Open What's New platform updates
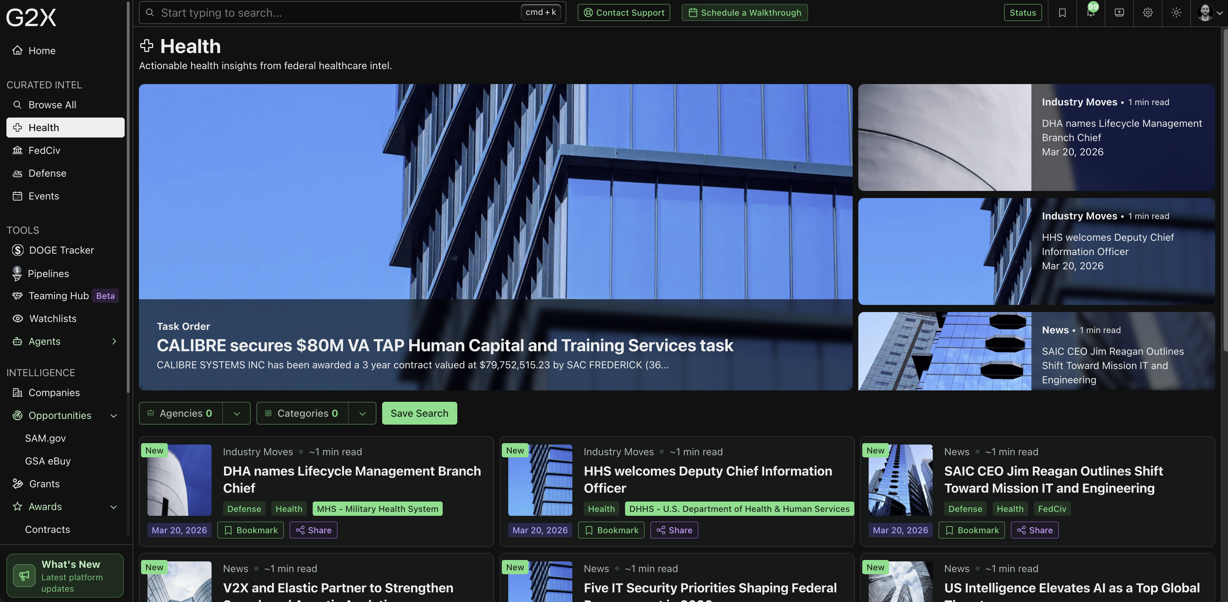 [x=65, y=576]
